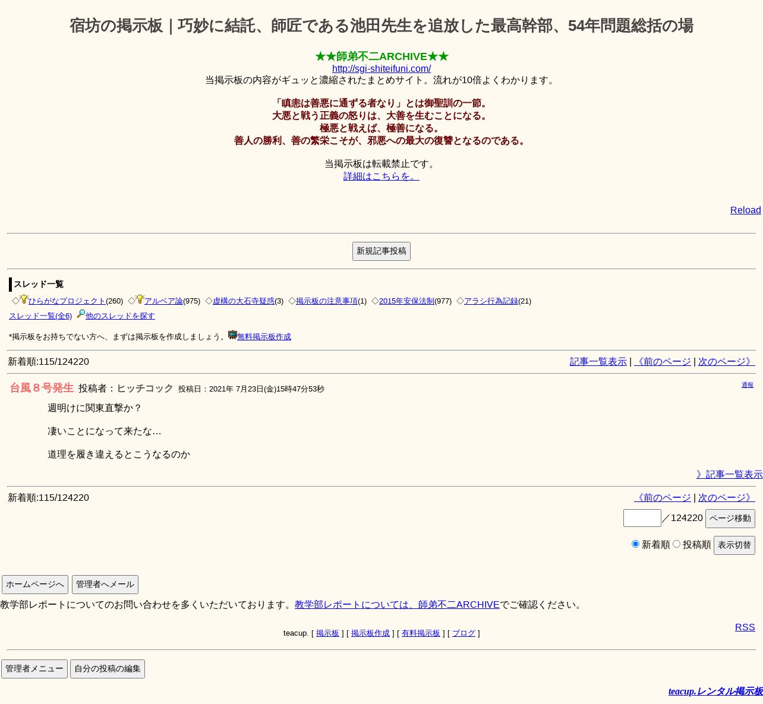Image resolution: width=763 pixels, height=704 pixels.
Task: Open the 2015年安保法制 thread
Action: pos(406,301)
